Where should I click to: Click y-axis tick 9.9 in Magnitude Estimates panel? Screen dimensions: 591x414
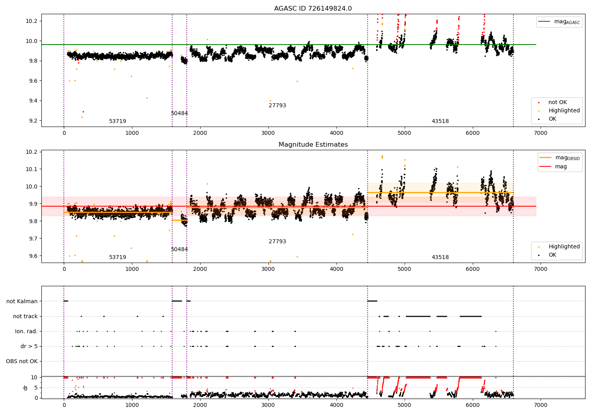tap(33, 204)
